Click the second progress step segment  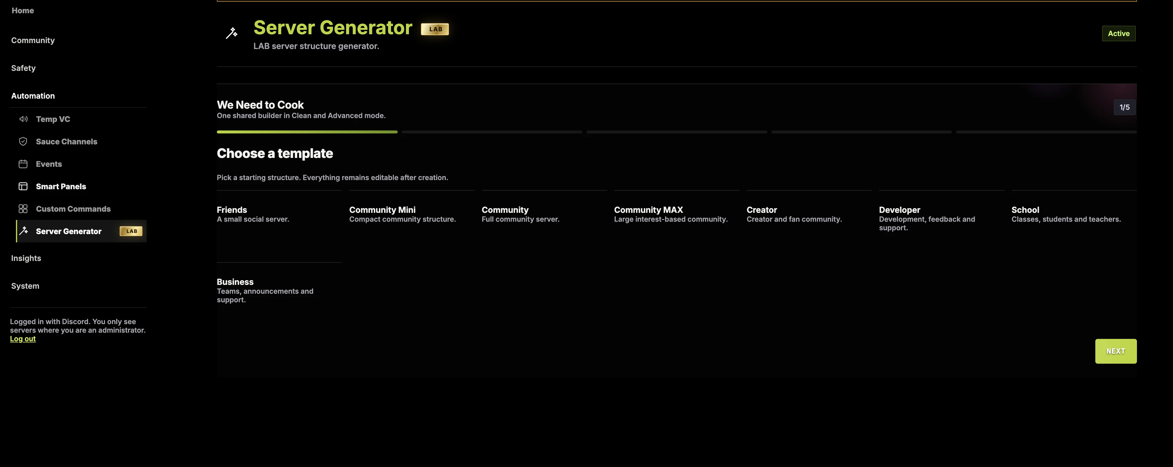(492, 132)
